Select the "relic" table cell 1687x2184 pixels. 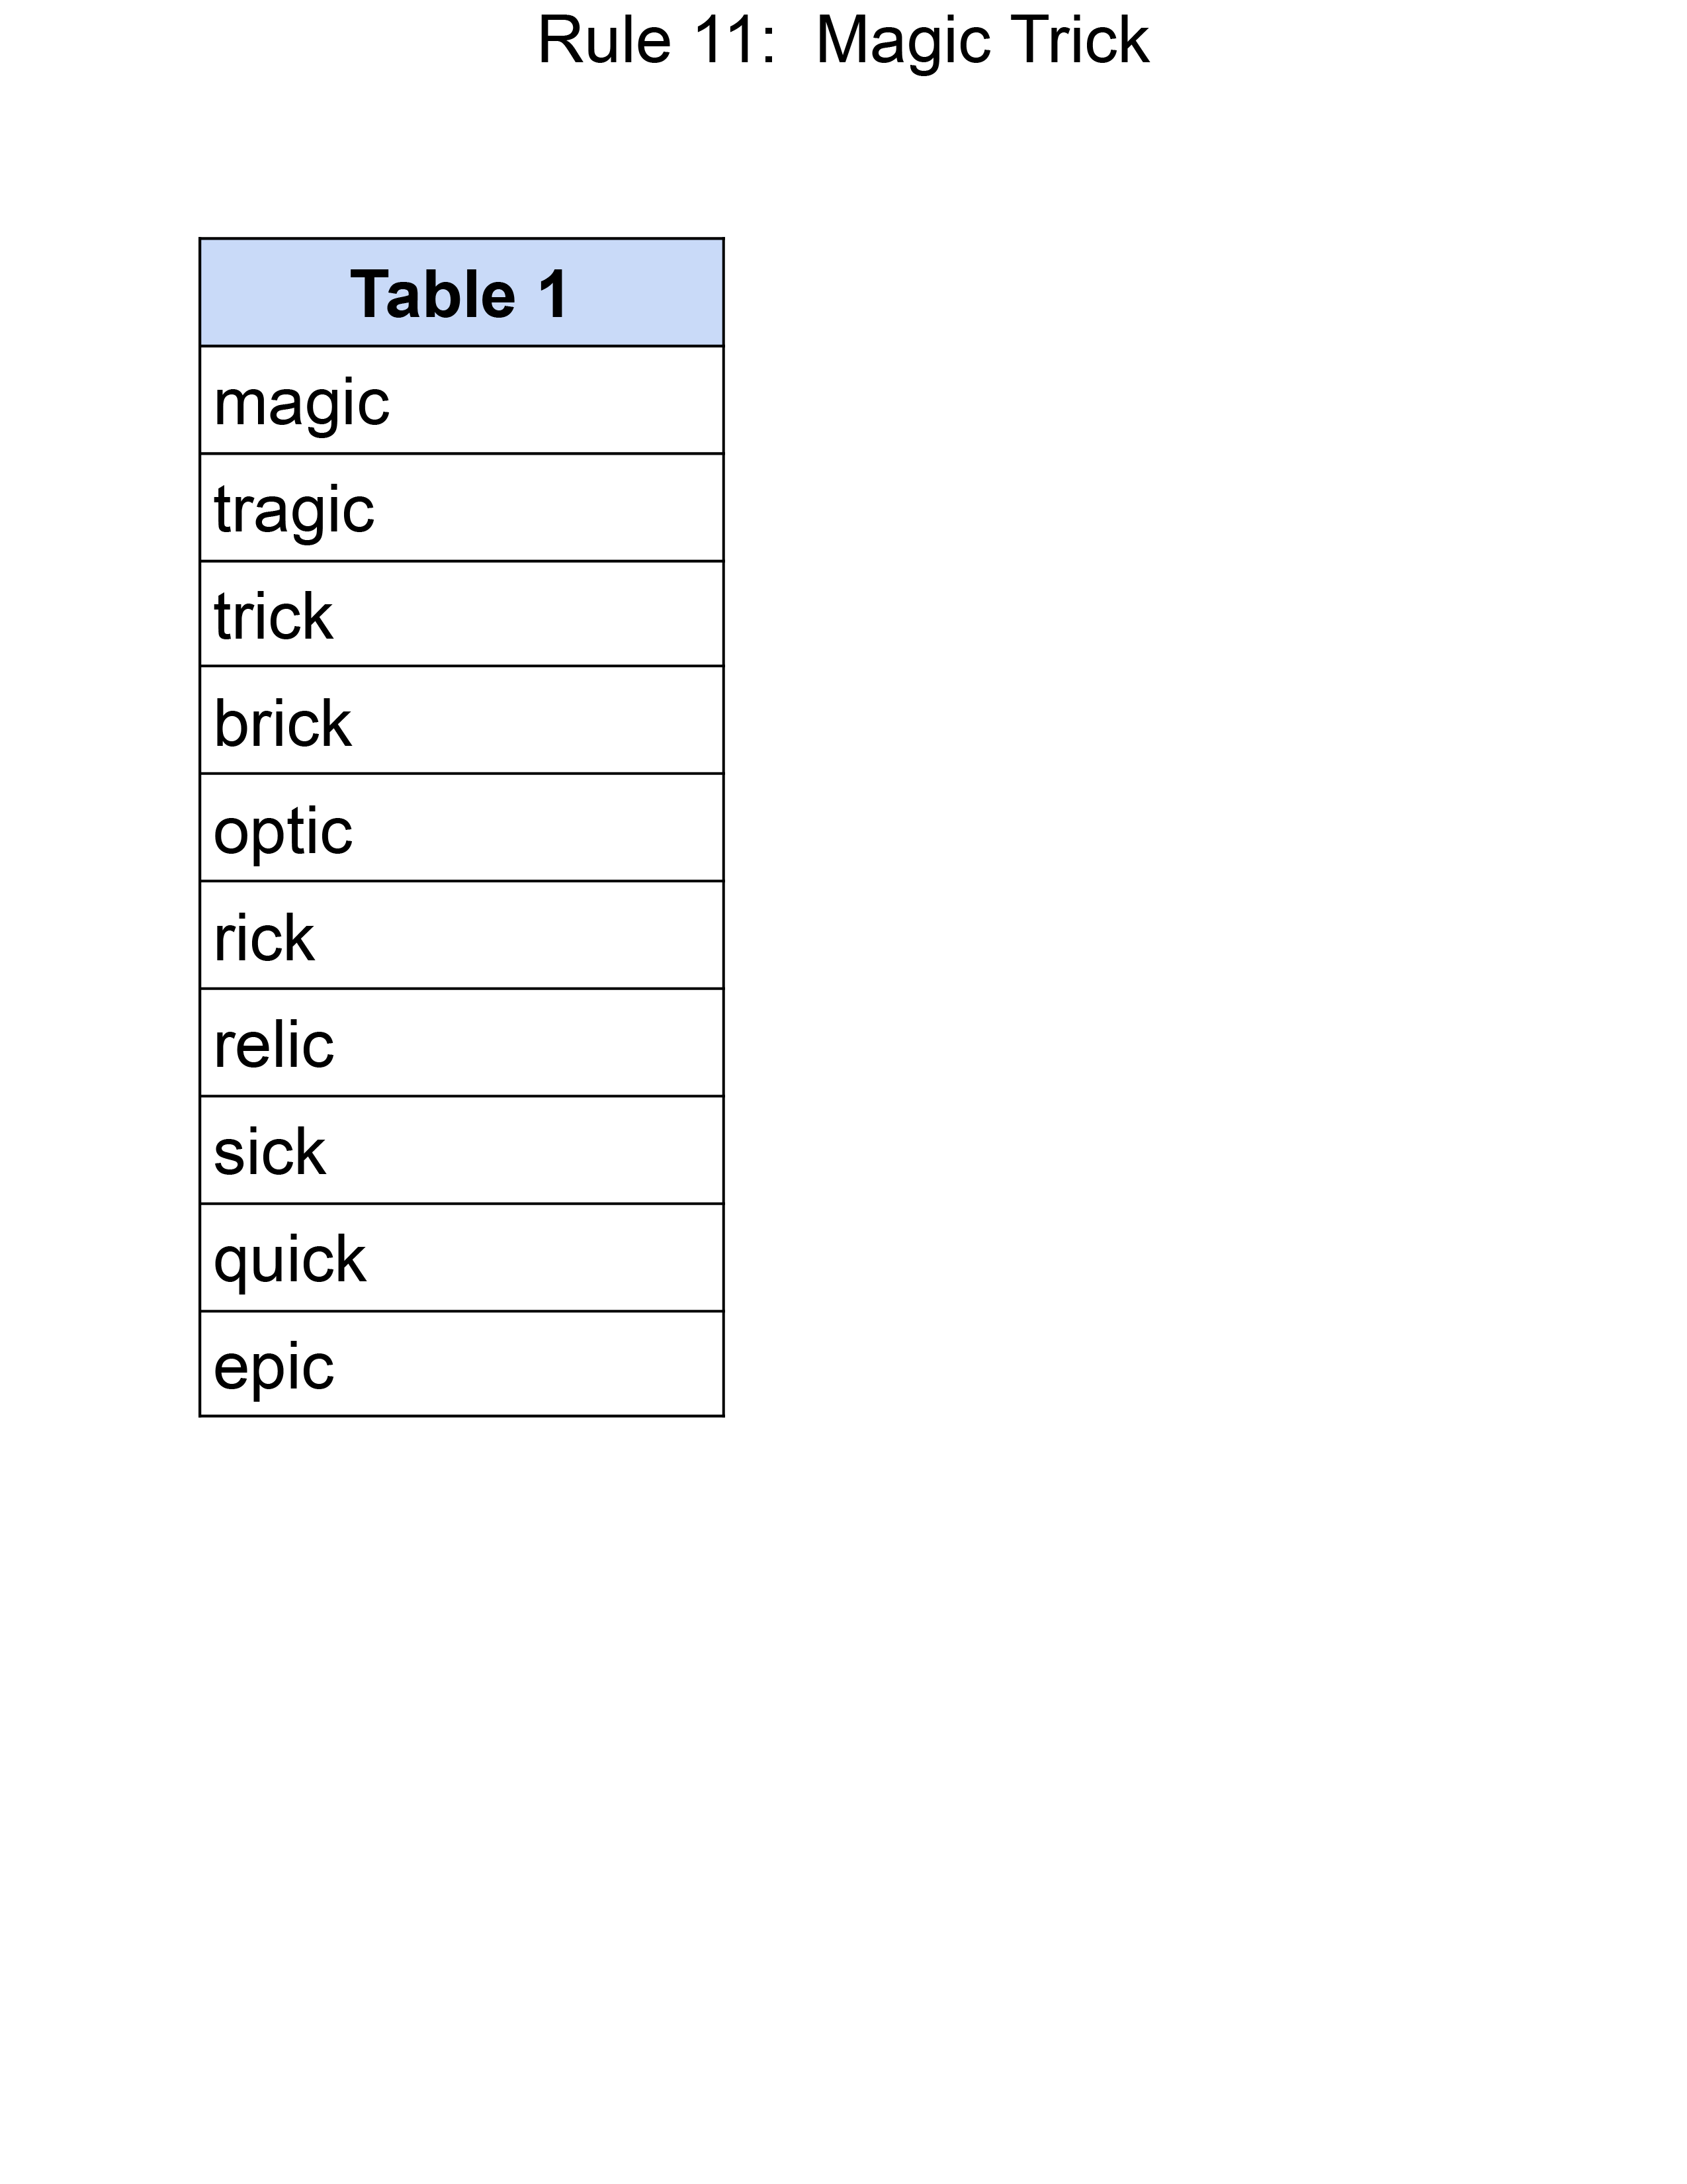pos(462,1043)
